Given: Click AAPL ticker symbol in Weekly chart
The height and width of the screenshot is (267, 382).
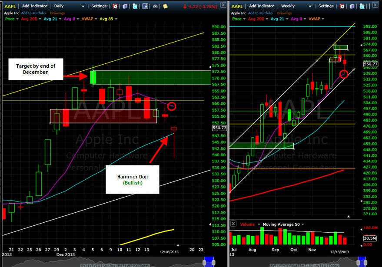Looking at the screenshot, I should [x=237, y=7].
